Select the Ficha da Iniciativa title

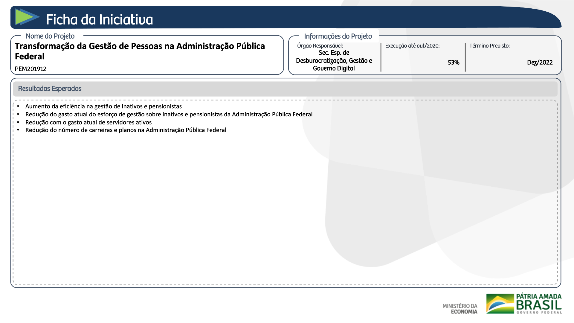[99, 19]
